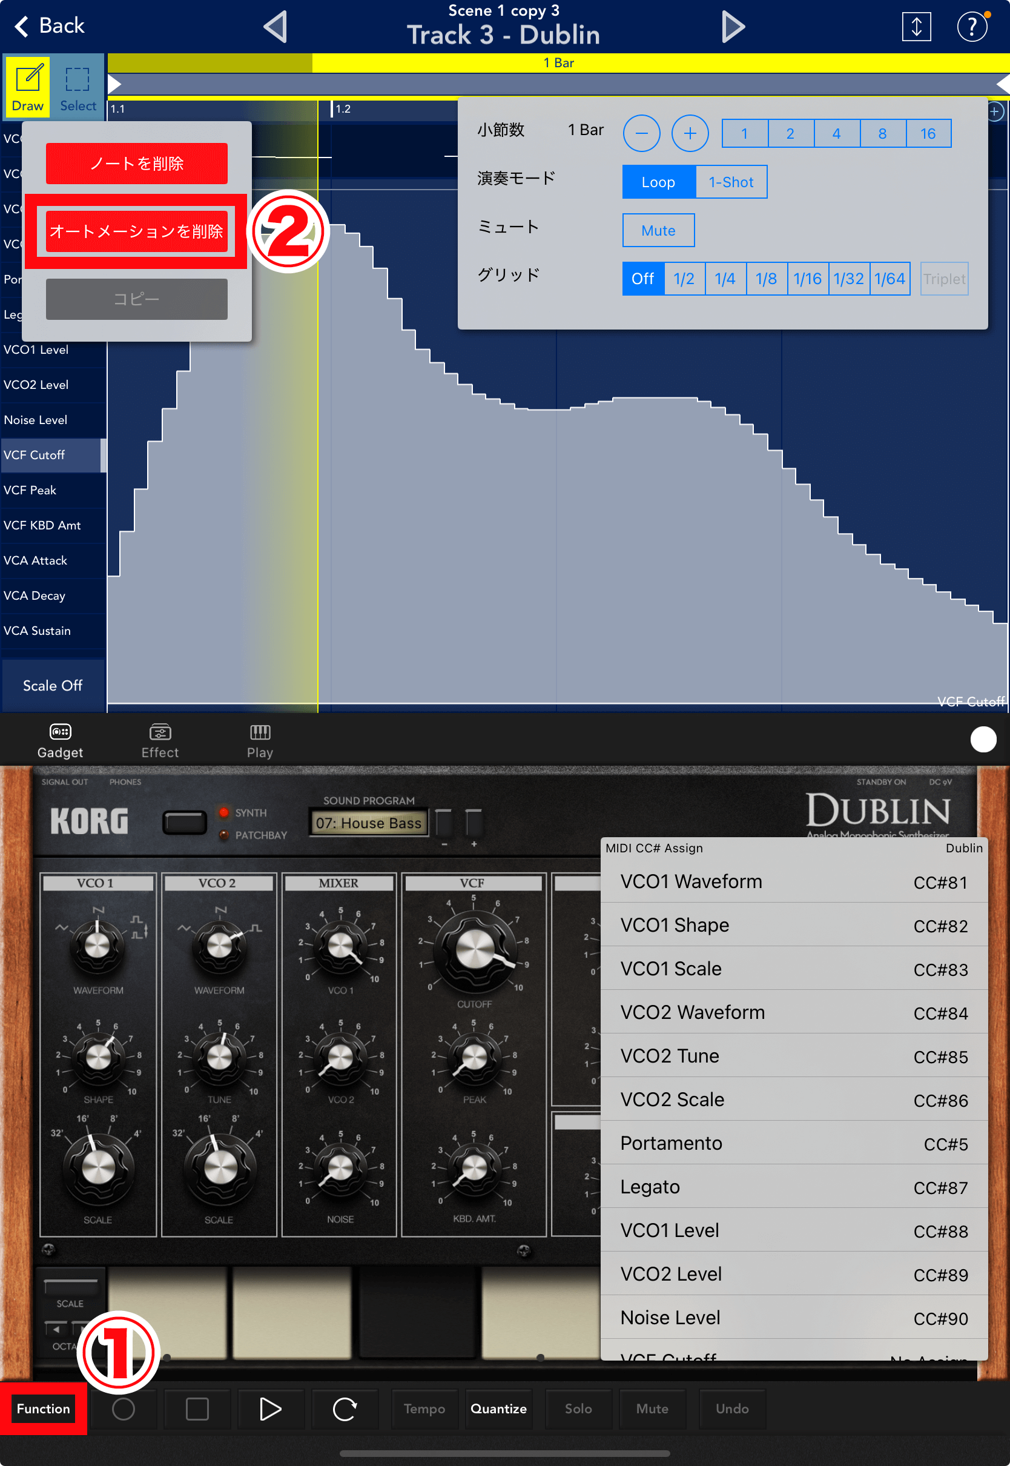The image size is (1010, 1466).
Task: Select the Draw pencil tool
Action: pos(28,86)
